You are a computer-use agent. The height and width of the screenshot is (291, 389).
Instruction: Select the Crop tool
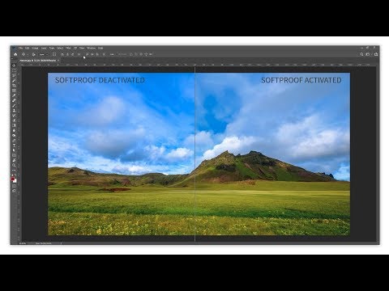[x=14, y=85]
